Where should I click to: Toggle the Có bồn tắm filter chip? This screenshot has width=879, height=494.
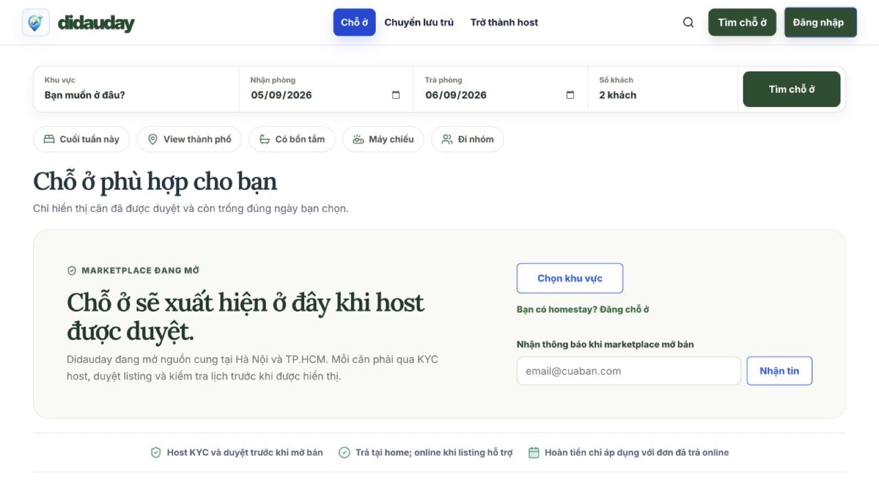pyautogui.click(x=292, y=139)
